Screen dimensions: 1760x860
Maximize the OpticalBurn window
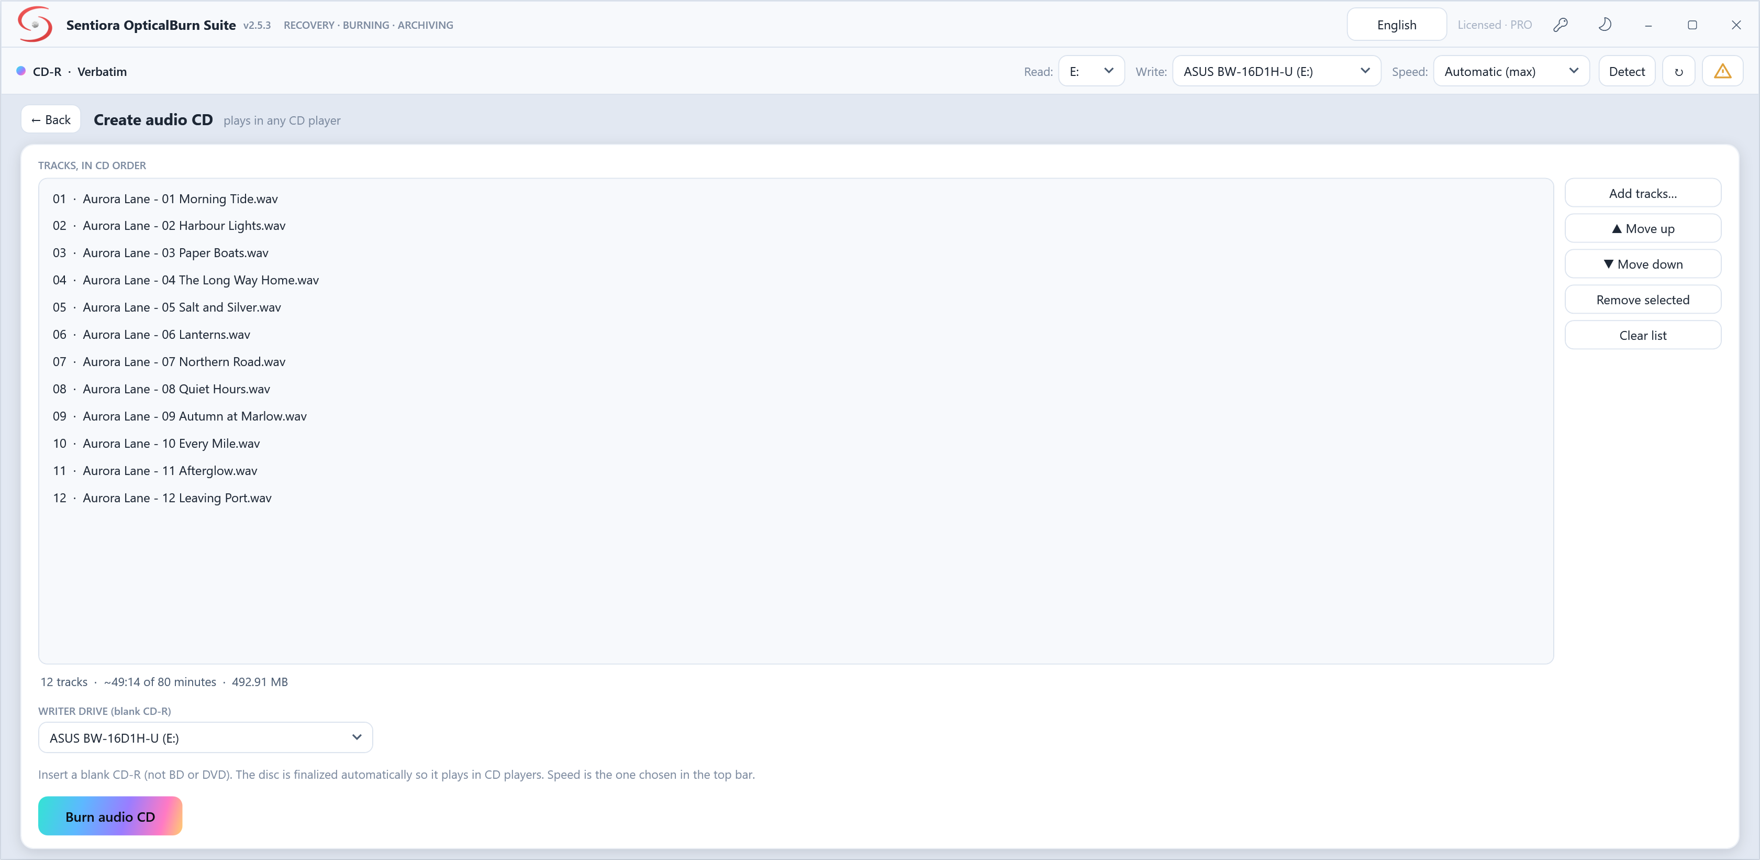(1692, 25)
